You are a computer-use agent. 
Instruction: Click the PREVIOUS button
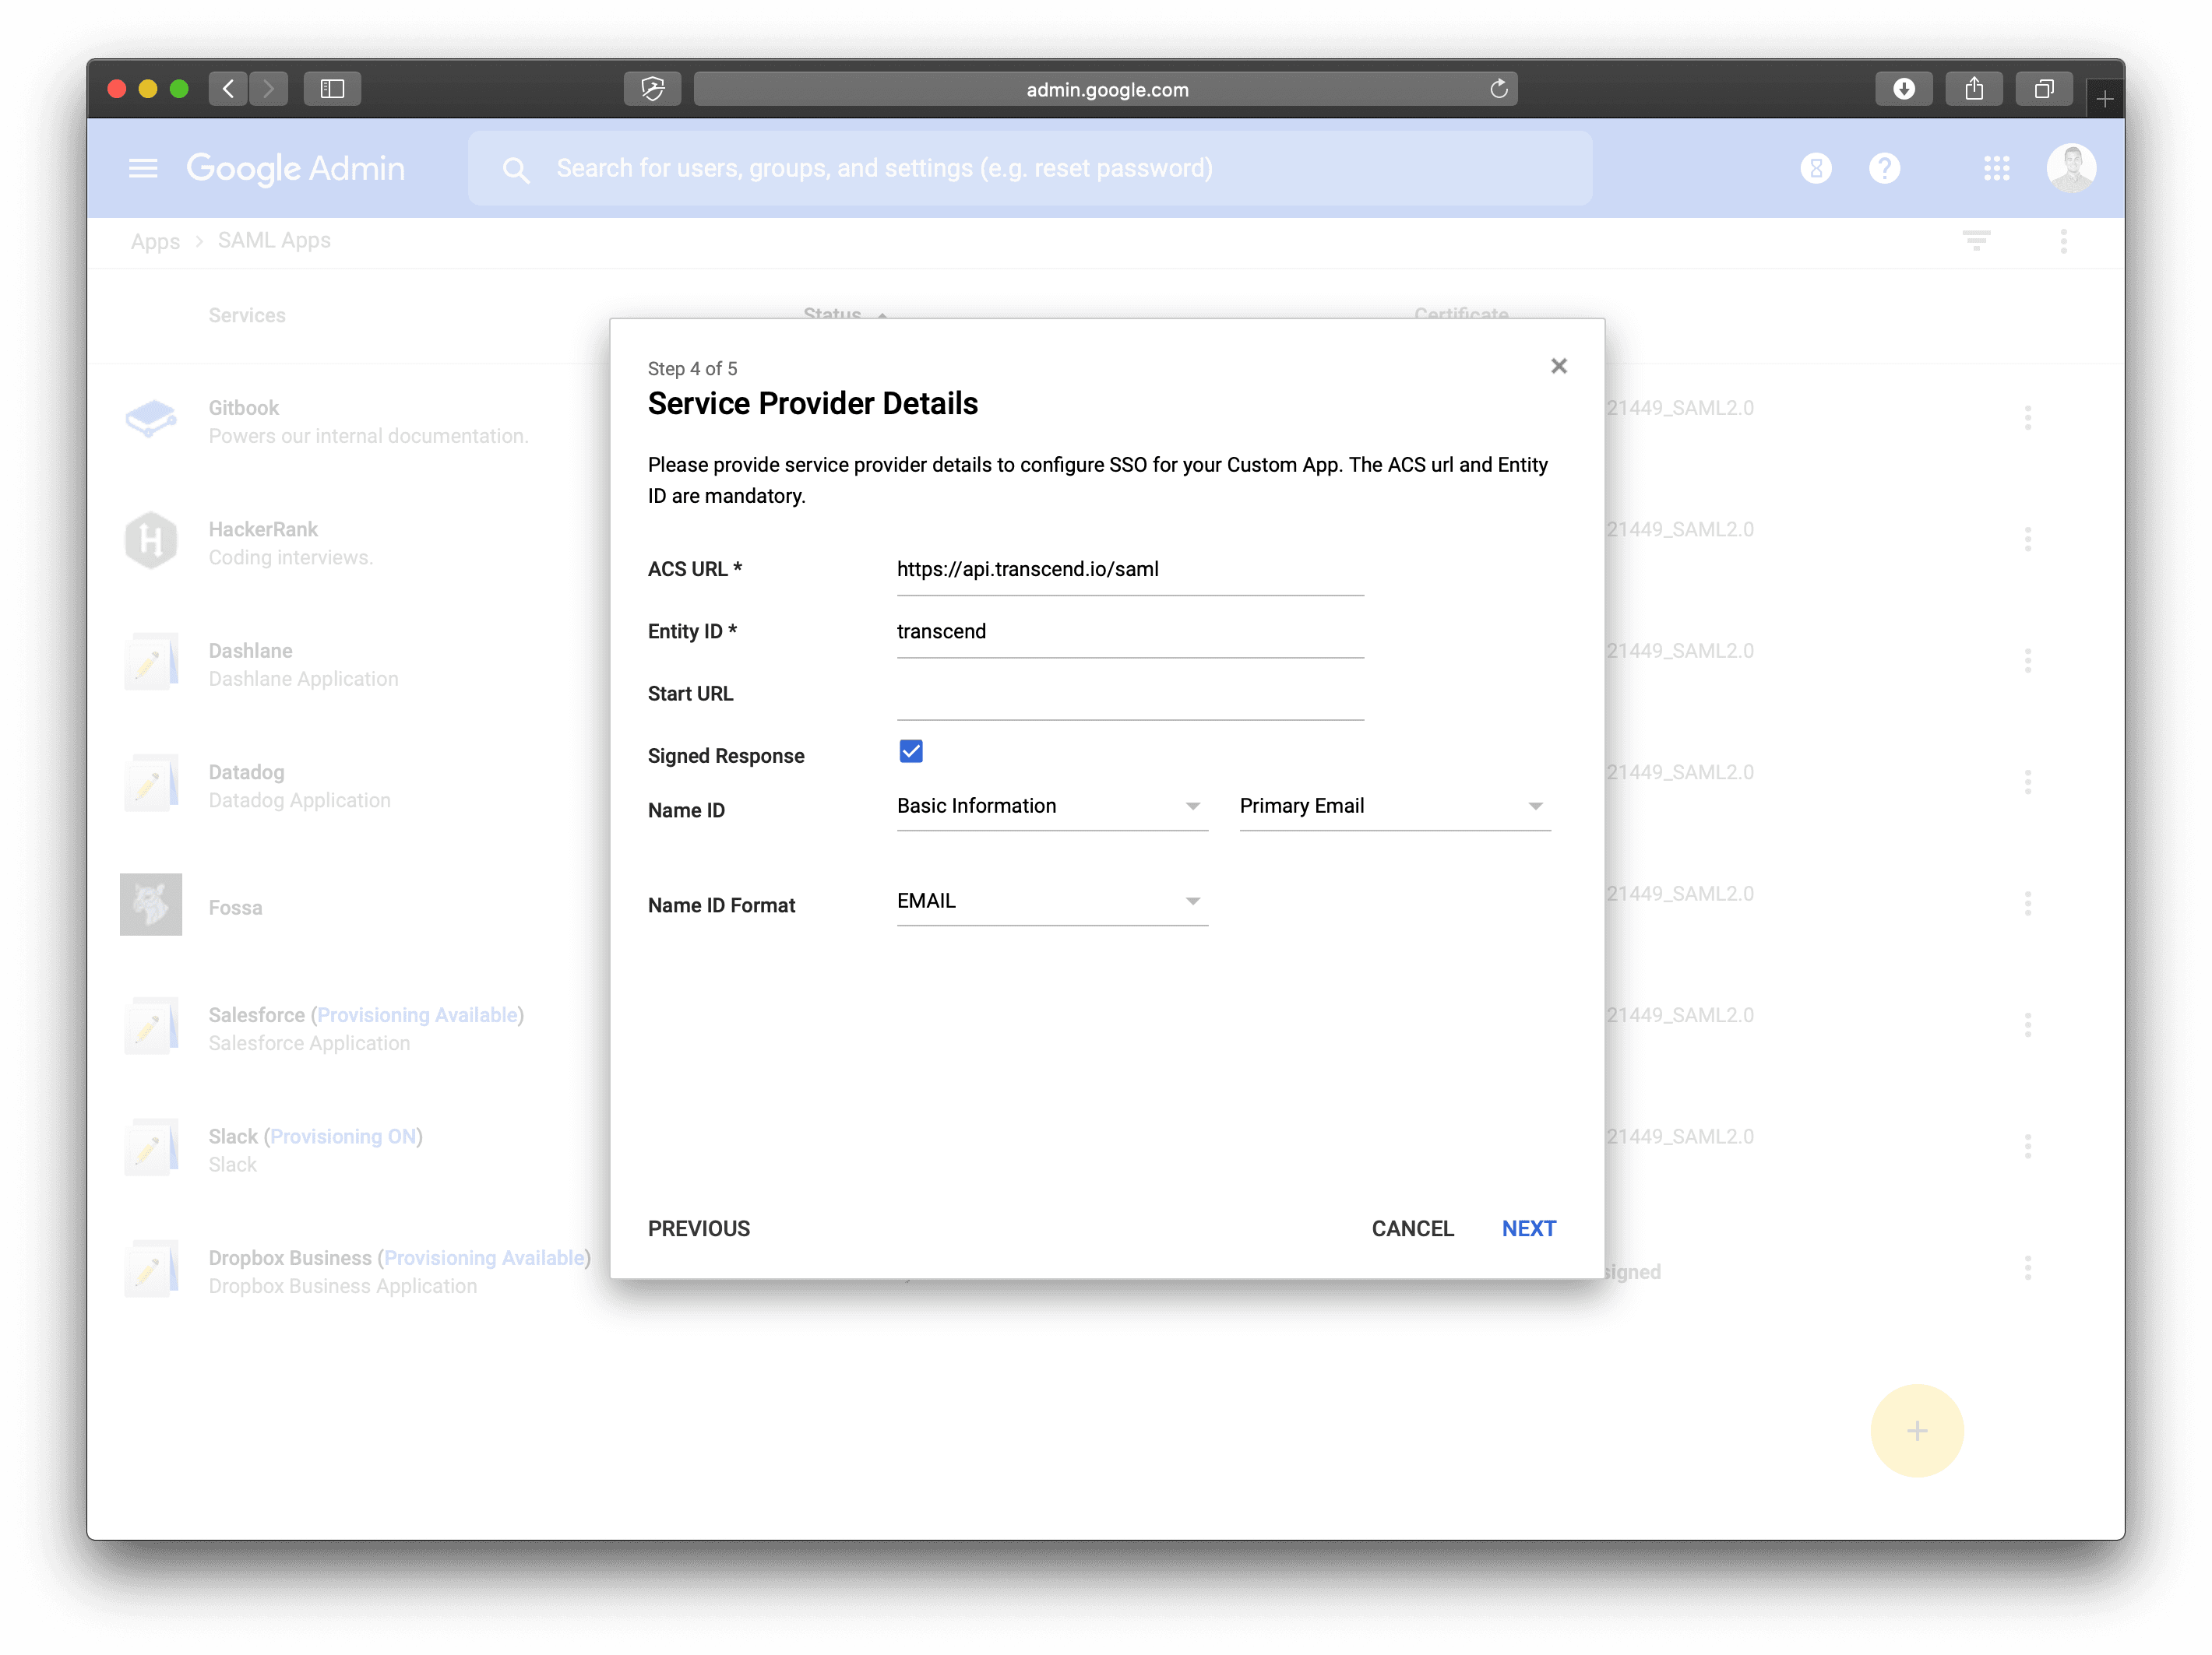coord(698,1228)
